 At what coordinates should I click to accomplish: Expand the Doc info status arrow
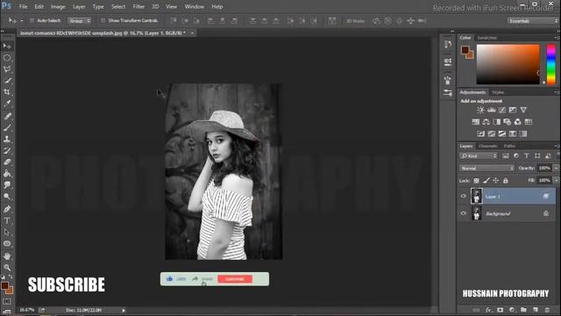point(124,310)
